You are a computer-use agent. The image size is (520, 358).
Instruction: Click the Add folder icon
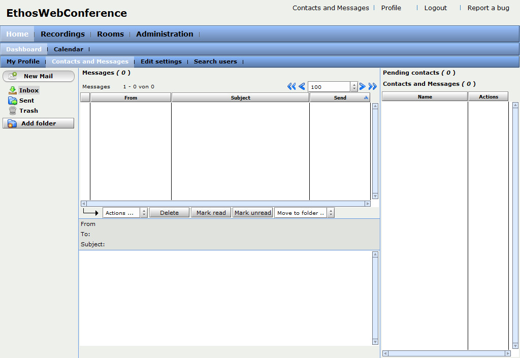(12, 123)
